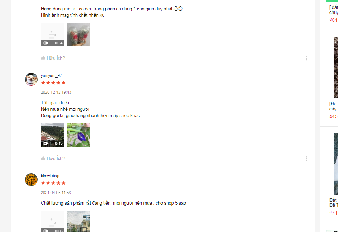Open the bimwinbap username link
Viewport: 338px width, 232px height.
50,176
